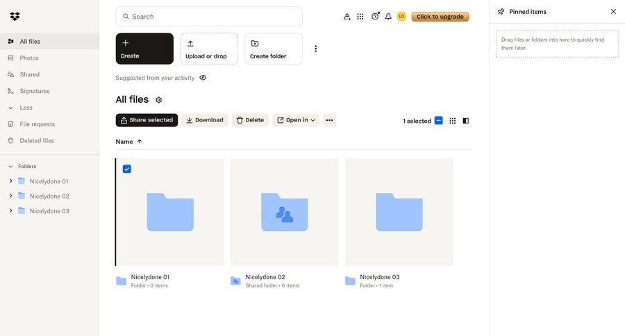This screenshot has height=336, width=625.
Task: Open All files in sidebar
Action: click(x=49, y=41)
